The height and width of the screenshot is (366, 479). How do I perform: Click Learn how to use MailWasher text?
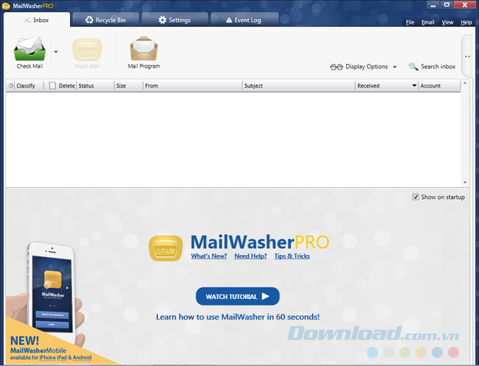pos(238,317)
